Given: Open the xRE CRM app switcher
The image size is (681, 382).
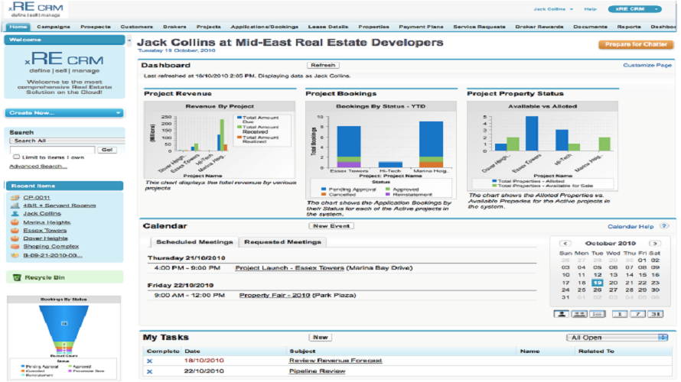Looking at the screenshot, I should pyautogui.click(x=634, y=9).
